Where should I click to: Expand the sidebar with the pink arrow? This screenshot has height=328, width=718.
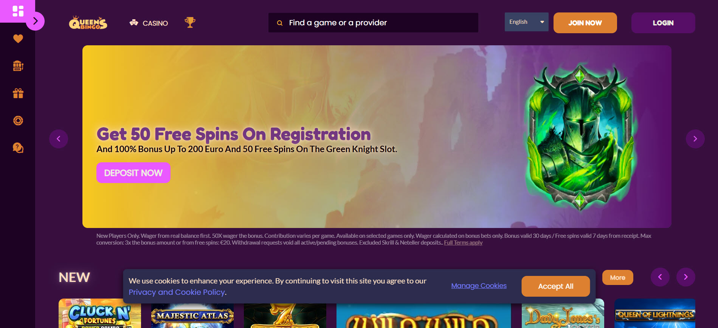coord(35,21)
